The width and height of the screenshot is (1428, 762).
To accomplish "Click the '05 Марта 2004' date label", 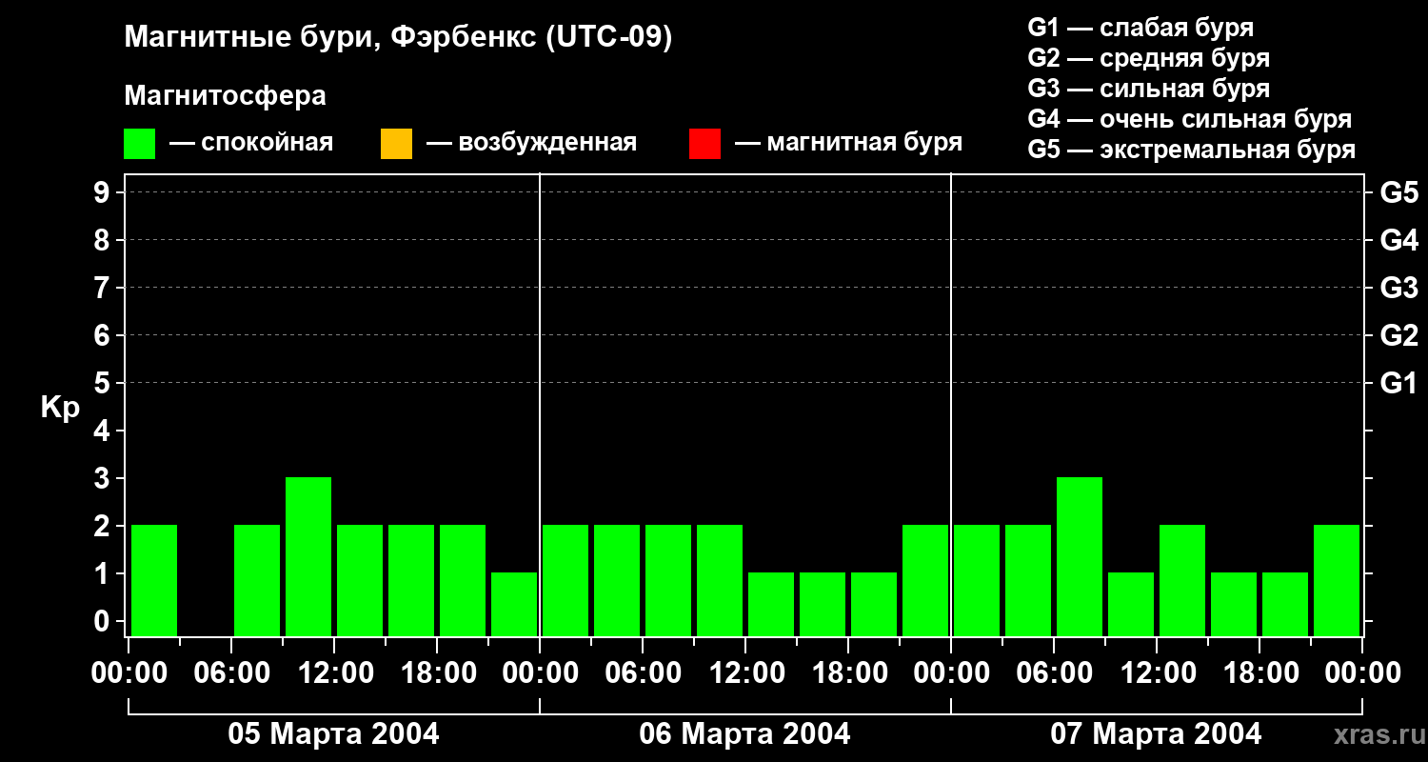I will pos(333,734).
